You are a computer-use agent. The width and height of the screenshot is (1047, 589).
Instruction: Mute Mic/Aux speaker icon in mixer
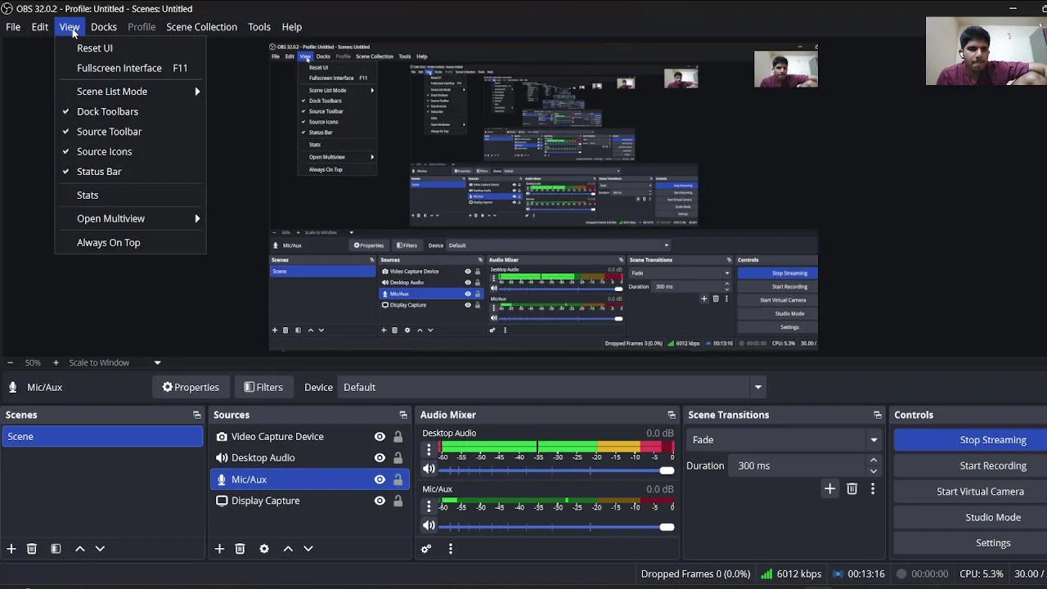(429, 526)
